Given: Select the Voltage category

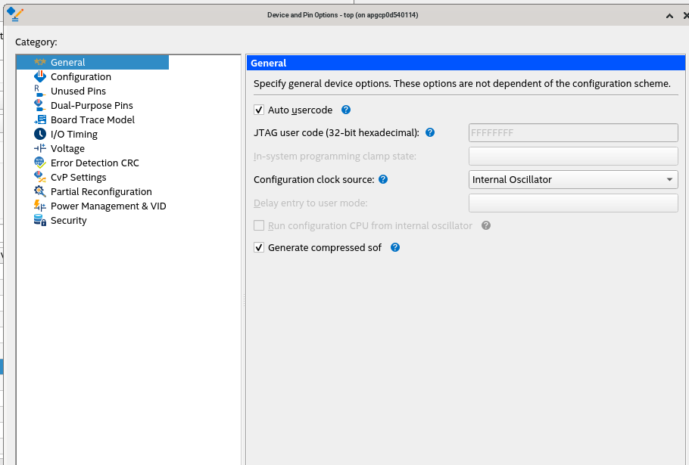Looking at the screenshot, I should [67, 148].
